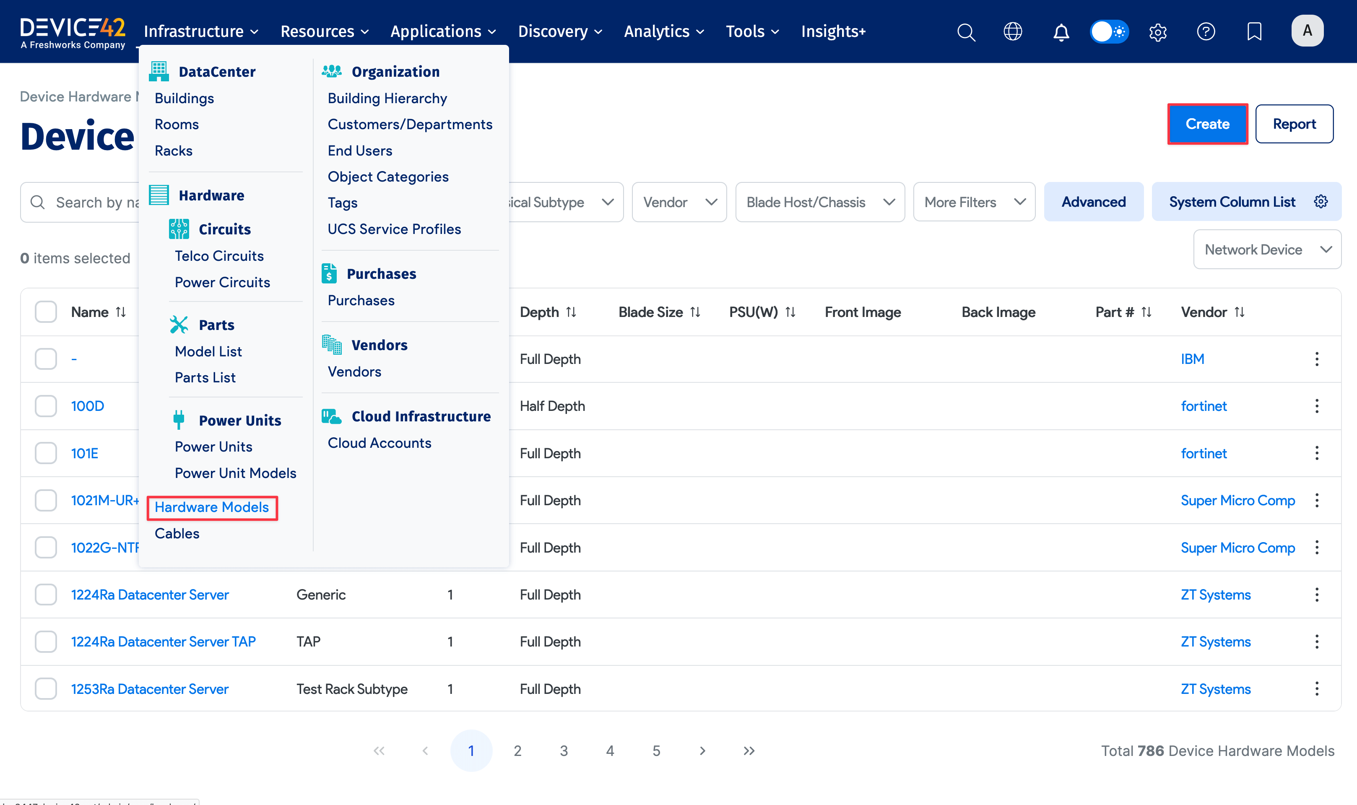The height and width of the screenshot is (805, 1357).
Task: Toggle the light/dark theme switch
Action: [1109, 31]
